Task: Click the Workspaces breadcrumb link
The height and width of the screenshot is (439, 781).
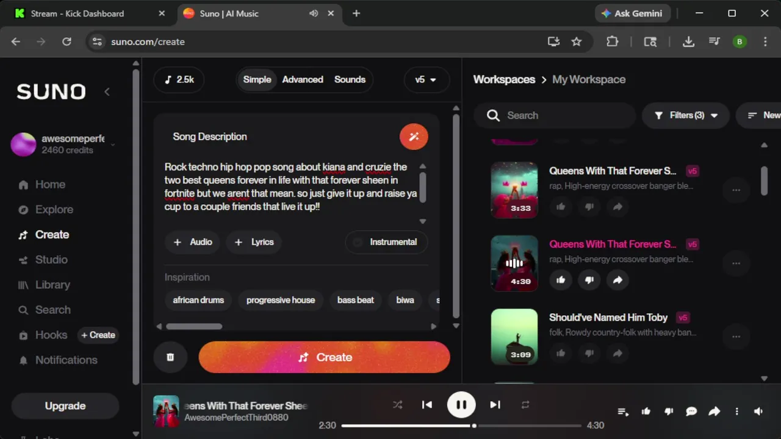Action: [x=504, y=79]
